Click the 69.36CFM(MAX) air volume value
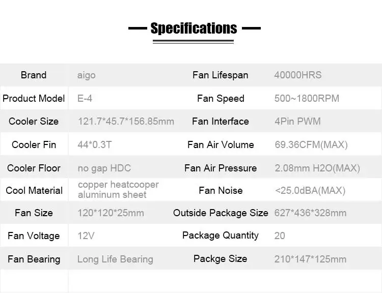The height and width of the screenshot is (293, 382). [311, 144]
